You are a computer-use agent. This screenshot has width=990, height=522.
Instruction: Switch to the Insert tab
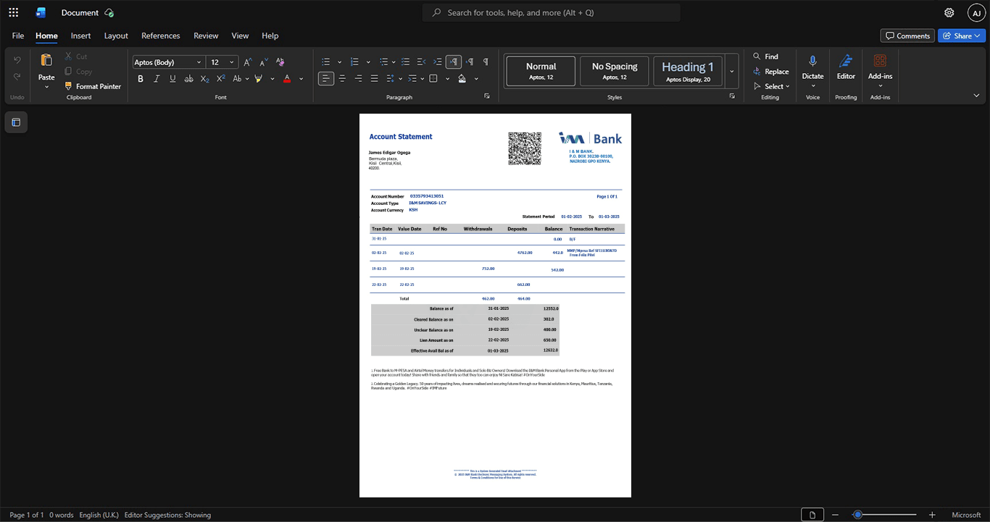pyautogui.click(x=80, y=35)
